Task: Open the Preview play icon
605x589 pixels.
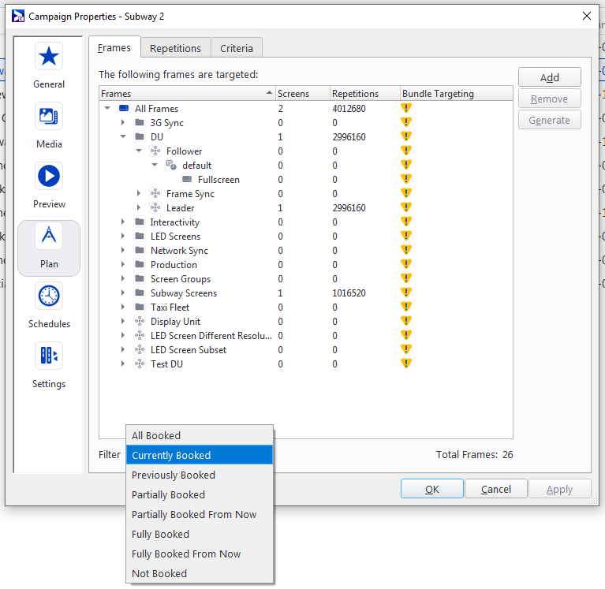Action: (49, 177)
